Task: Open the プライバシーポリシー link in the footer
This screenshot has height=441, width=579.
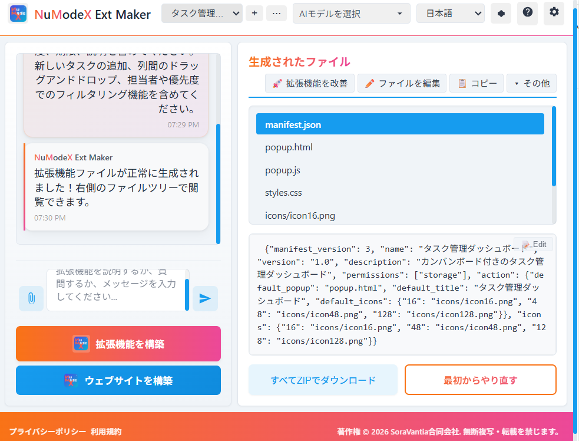Action: point(47,431)
